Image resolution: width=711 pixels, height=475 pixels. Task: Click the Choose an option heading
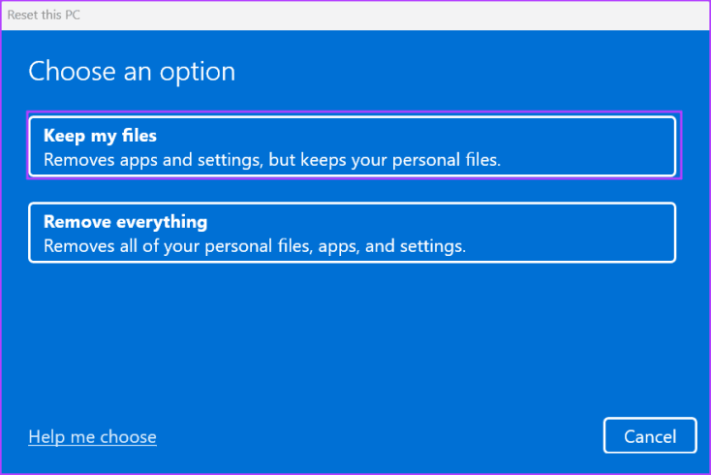point(132,71)
